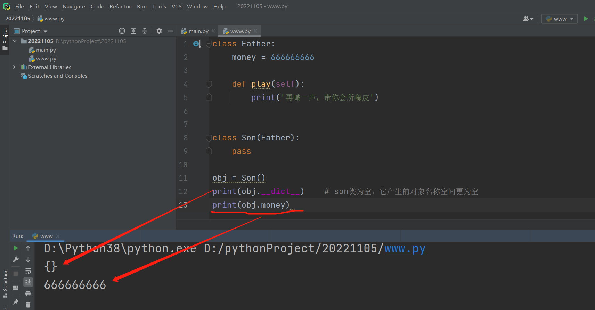The image size is (595, 310).
Task: Open the Refactor menu
Action: [120, 6]
